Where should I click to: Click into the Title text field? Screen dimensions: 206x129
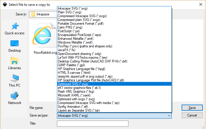pyautogui.click(x=92, y=124)
